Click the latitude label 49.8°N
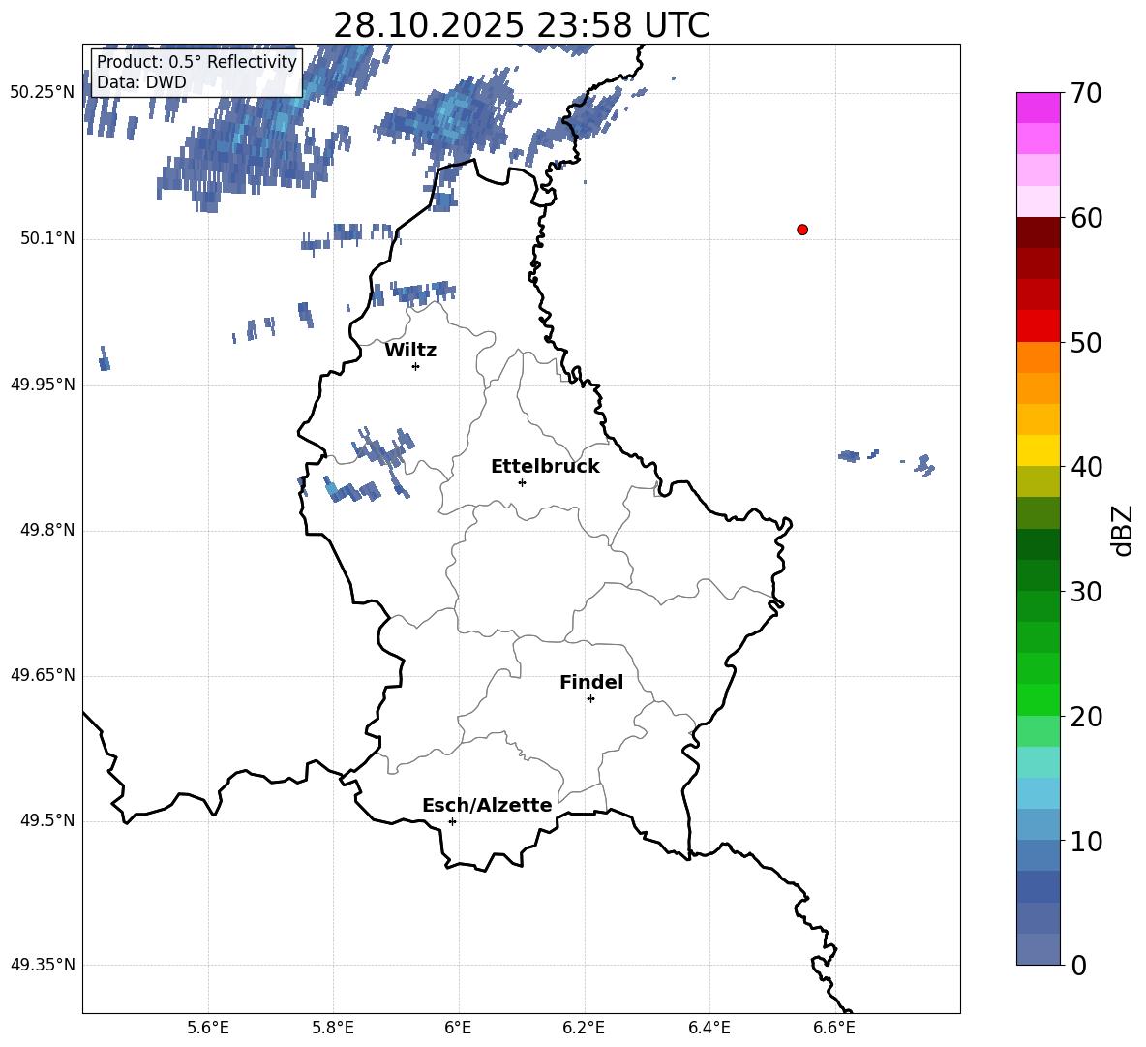 point(47,530)
